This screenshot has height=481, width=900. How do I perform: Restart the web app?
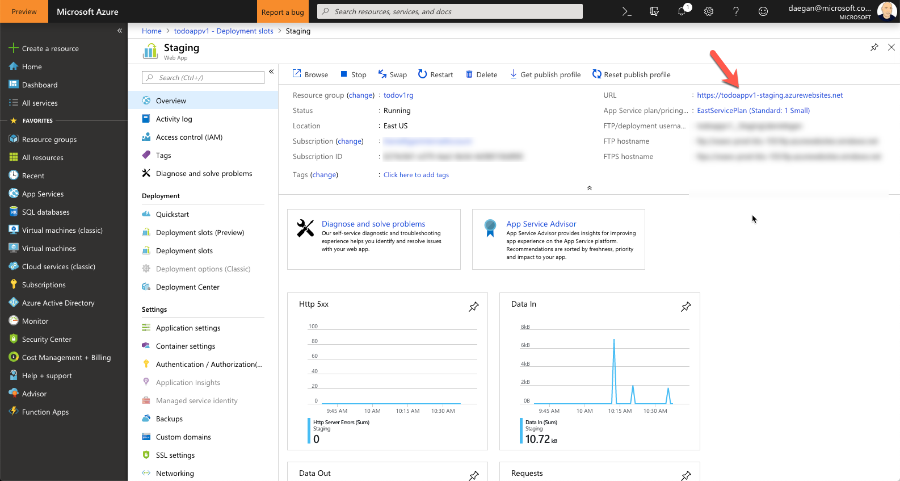click(x=435, y=74)
